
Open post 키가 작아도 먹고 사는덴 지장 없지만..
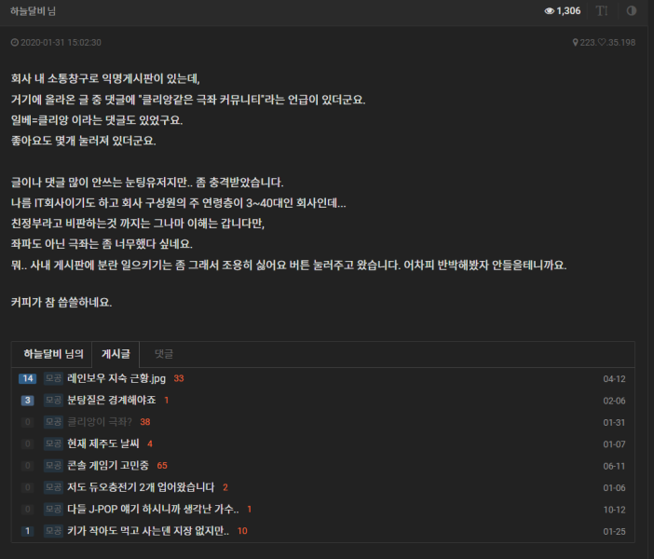point(147,531)
